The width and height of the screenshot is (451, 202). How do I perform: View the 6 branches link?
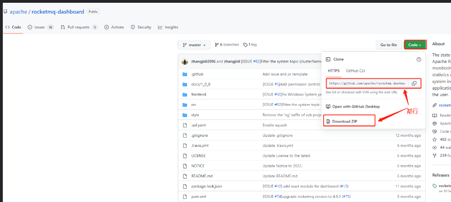point(227,45)
